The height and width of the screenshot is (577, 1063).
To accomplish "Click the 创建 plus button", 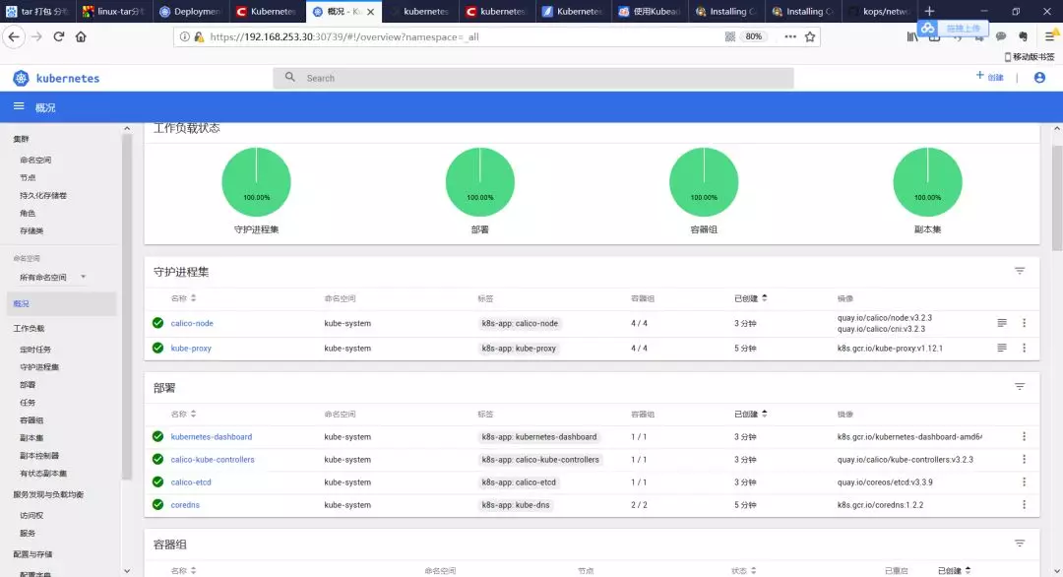I will [x=990, y=77].
